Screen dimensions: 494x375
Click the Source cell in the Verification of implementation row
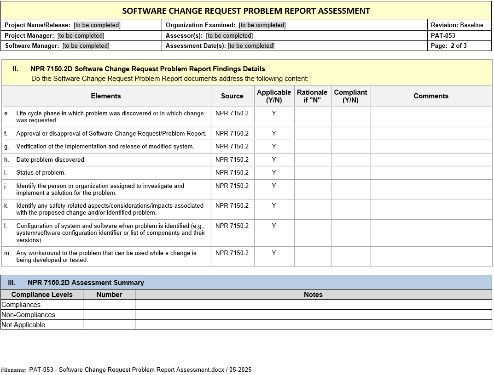232,147
